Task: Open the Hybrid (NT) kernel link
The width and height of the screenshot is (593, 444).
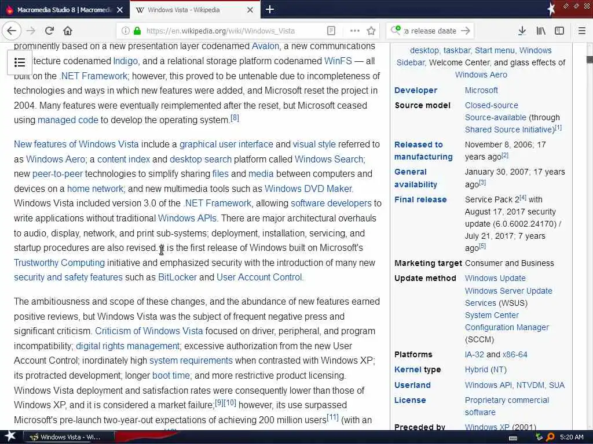Action: [486, 369]
